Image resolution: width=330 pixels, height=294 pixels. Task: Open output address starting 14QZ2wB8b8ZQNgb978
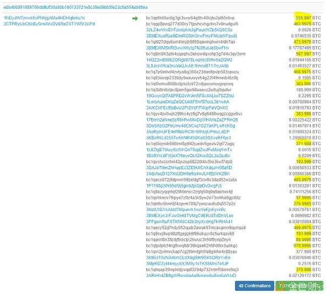[x=189, y=60]
